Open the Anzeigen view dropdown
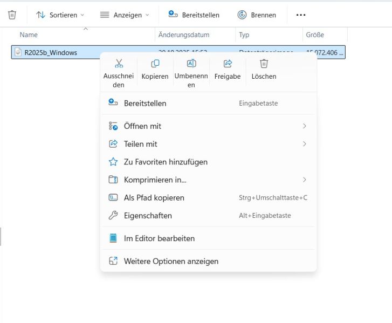This screenshot has height=323, width=392. click(125, 15)
